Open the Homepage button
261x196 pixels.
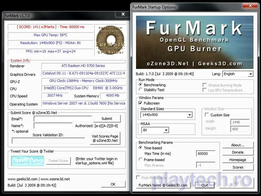(x=238, y=160)
